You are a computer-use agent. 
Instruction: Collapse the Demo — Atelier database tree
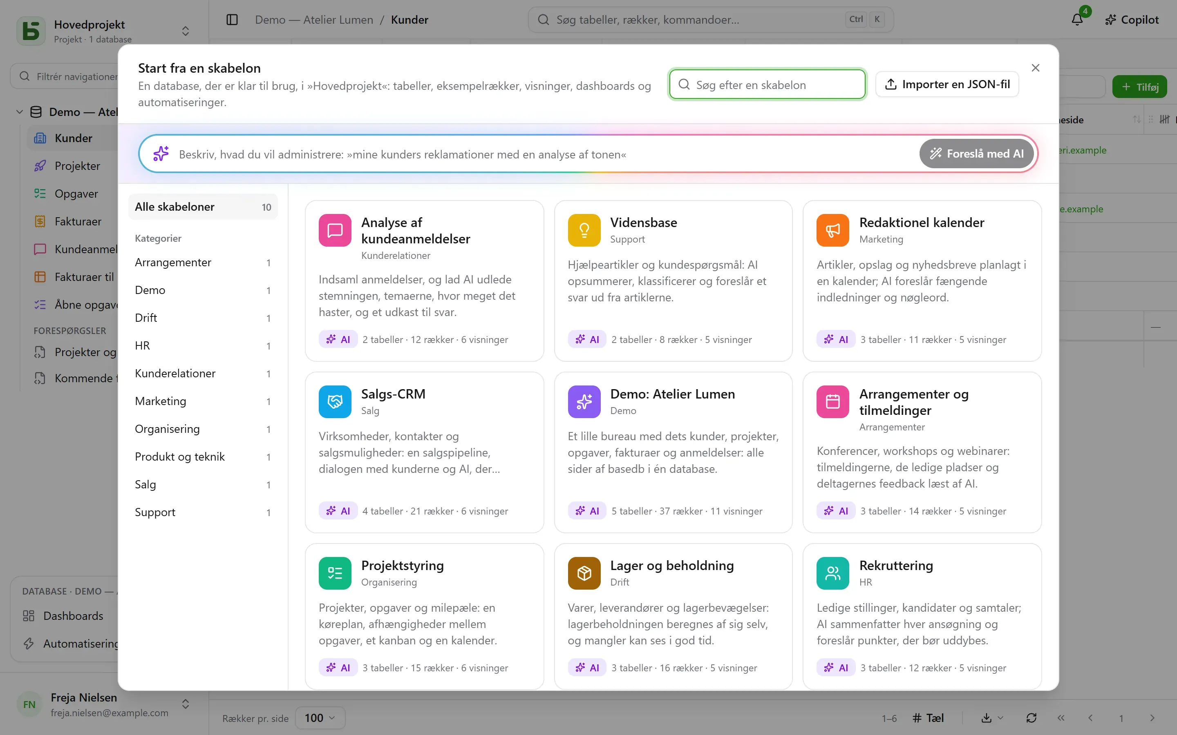(x=20, y=112)
